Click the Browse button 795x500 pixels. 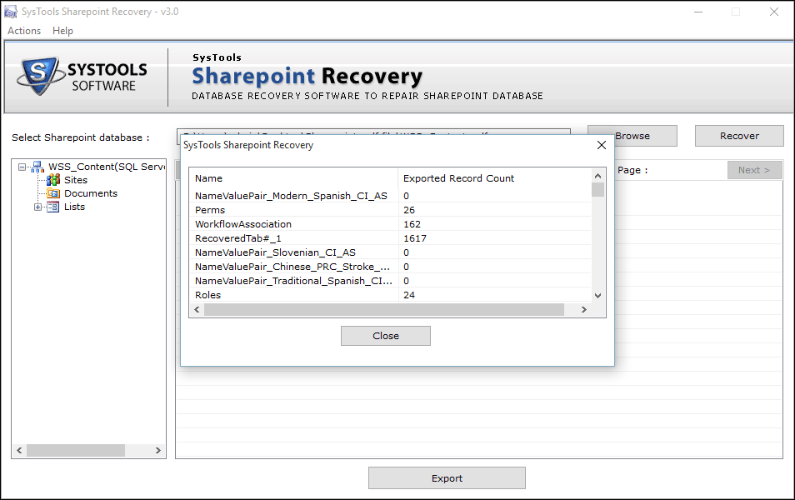pyautogui.click(x=645, y=136)
